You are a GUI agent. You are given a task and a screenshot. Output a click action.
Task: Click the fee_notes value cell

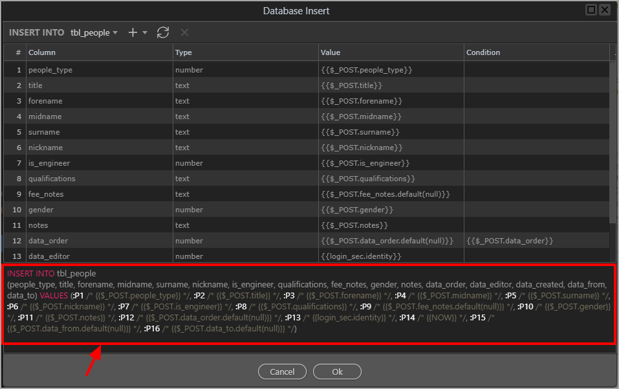tap(384, 194)
